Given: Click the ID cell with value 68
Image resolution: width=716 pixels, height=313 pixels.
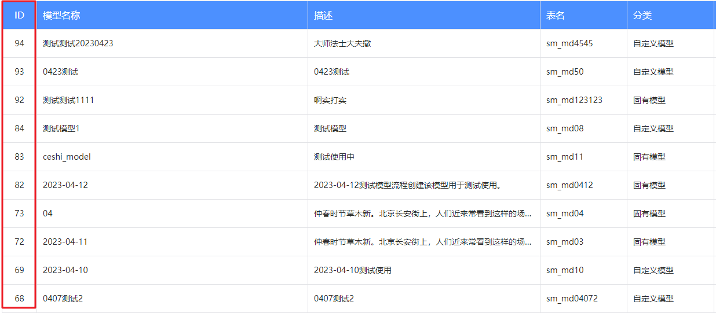Looking at the screenshot, I should [19, 299].
